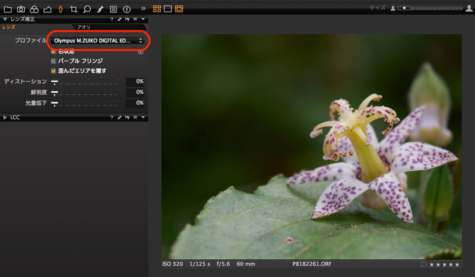The image size is (475, 277).
Task: Open the Local Adjustments brush tool tab
Action: [100, 9]
